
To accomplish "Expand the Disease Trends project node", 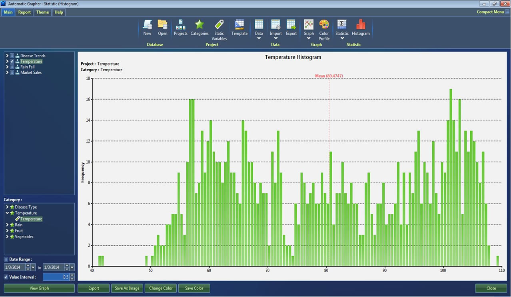I will point(7,56).
